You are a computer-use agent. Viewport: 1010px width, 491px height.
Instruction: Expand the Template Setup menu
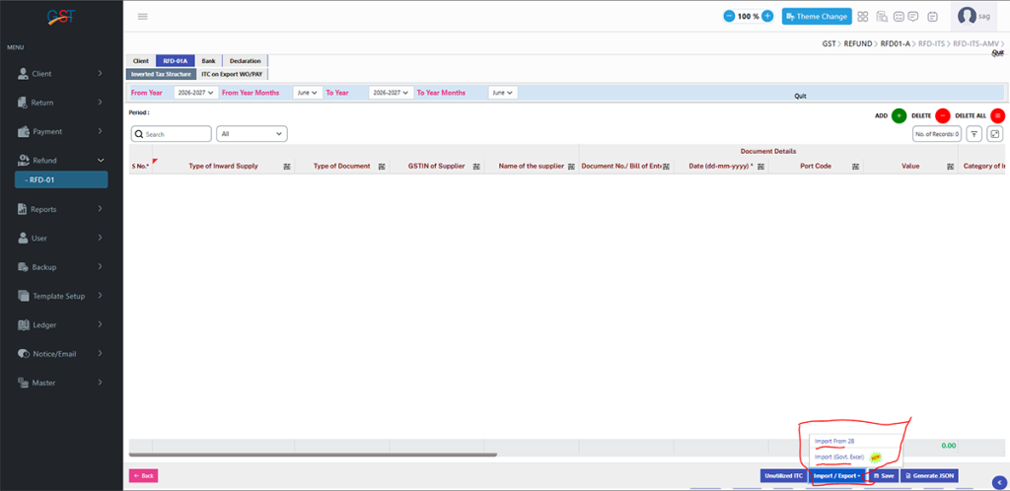[x=60, y=296]
